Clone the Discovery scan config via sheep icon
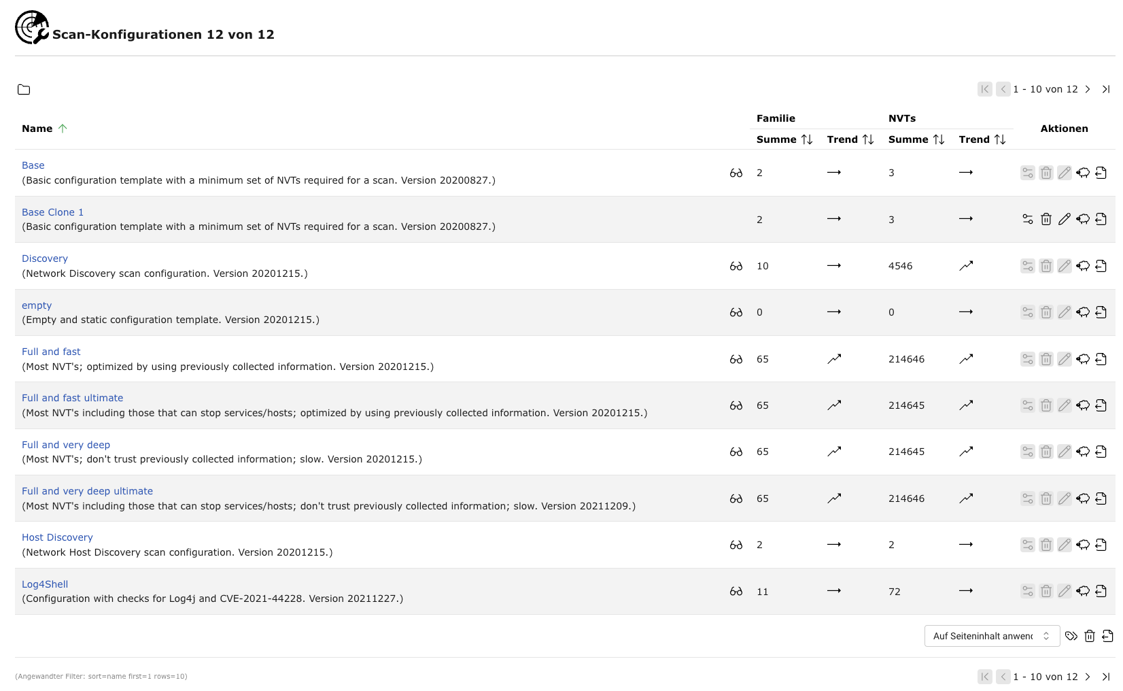Image resolution: width=1123 pixels, height=691 pixels. [x=1083, y=266]
